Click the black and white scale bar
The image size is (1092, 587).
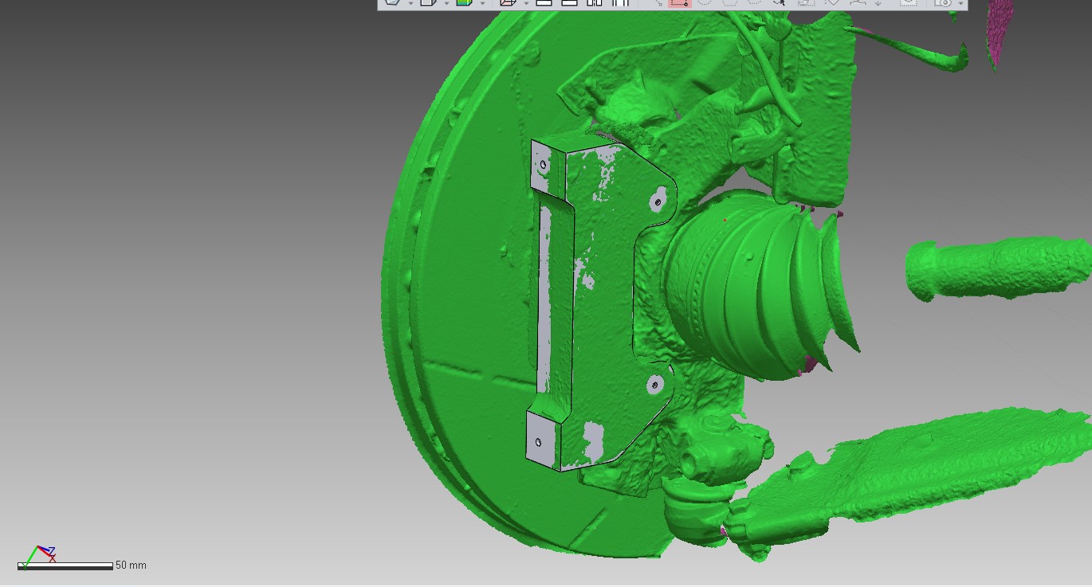click(x=65, y=565)
